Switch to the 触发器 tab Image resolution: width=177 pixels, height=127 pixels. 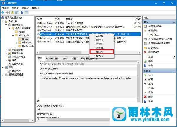(x=49, y=59)
